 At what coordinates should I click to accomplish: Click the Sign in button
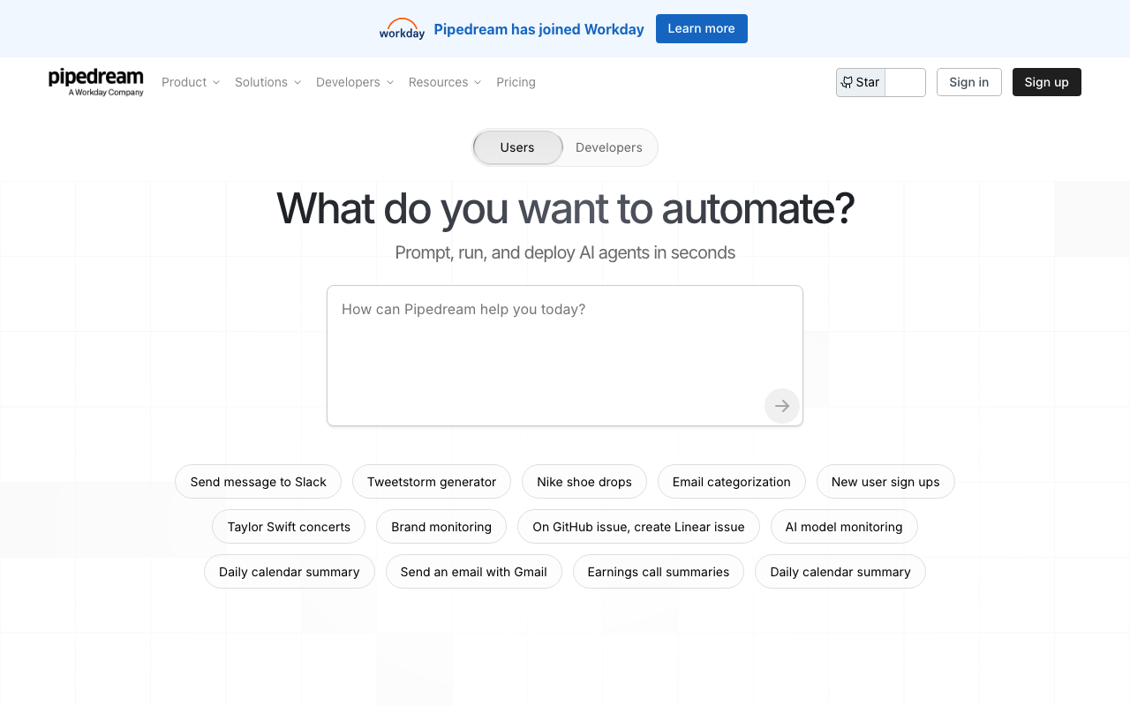click(x=969, y=82)
